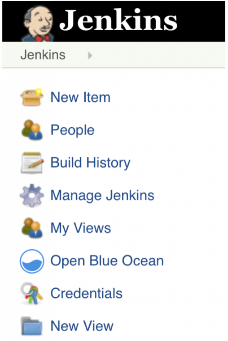The image size is (228, 341).
Task: Click the My Views people icon
Action: [x=32, y=228]
